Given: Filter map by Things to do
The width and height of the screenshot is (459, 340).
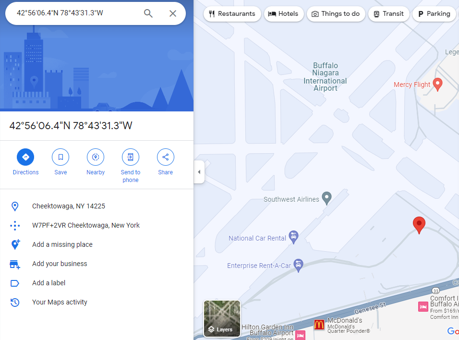Looking at the screenshot, I should tap(336, 14).
